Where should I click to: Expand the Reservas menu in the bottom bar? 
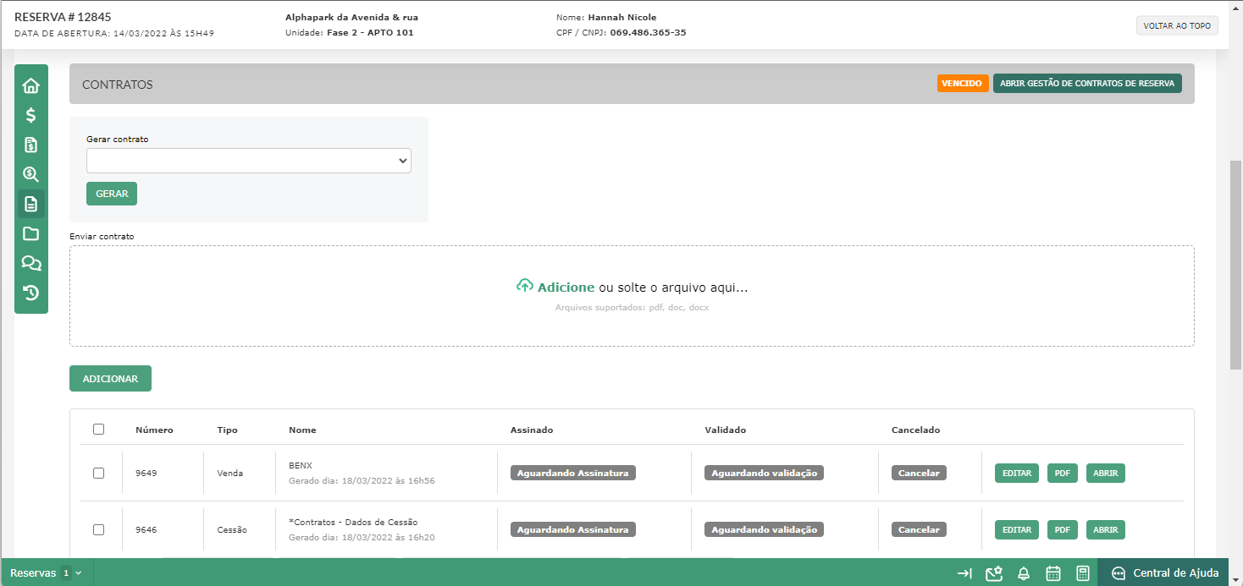(46, 573)
